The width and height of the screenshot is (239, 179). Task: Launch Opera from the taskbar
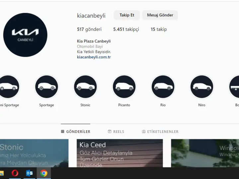pos(15,173)
